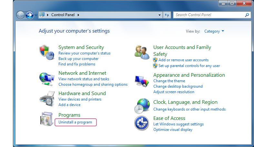
Task: Click View network status and tasks
Action: coord(84,79)
